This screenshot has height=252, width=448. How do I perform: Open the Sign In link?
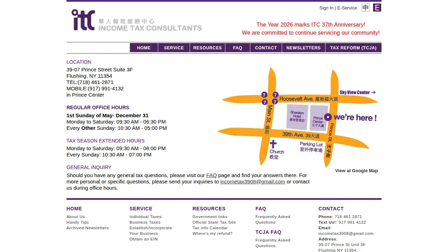pyautogui.click(x=326, y=8)
